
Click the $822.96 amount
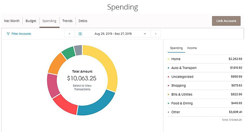point(237,94)
